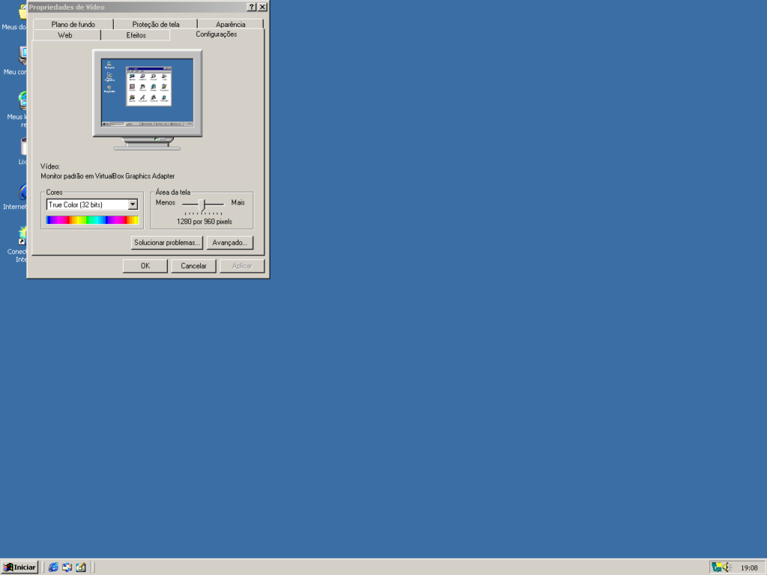Viewport: 767px width, 575px height.
Task: Click Cancelar to dismiss the dialog
Action: [193, 266]
